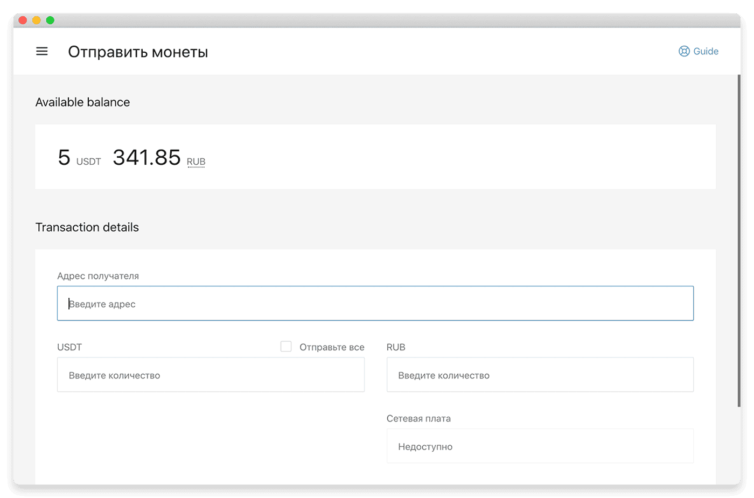Open the hamburger menu icon
The width and height of the screenshot is (754, 498).
coord(42,51)
